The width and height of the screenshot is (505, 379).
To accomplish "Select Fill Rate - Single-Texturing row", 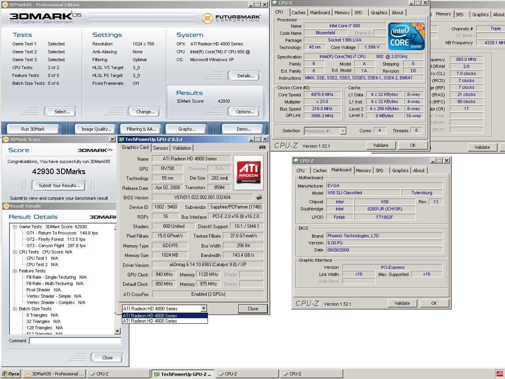I will pos(56,277).
